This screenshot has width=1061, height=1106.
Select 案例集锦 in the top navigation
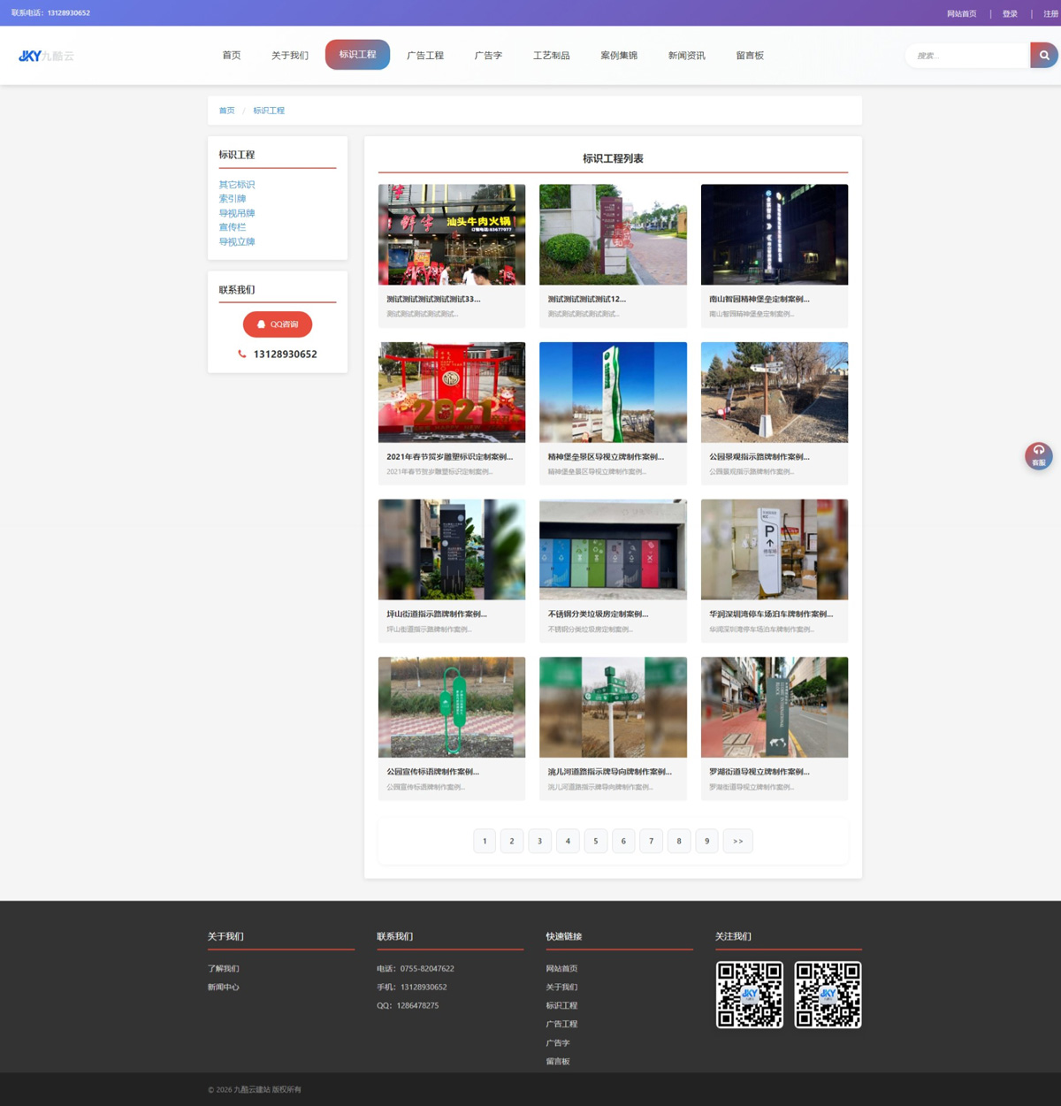[x=619, y=56]
